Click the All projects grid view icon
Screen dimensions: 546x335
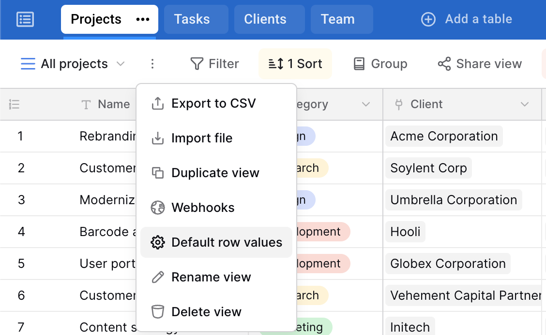[x=28, y=64]
